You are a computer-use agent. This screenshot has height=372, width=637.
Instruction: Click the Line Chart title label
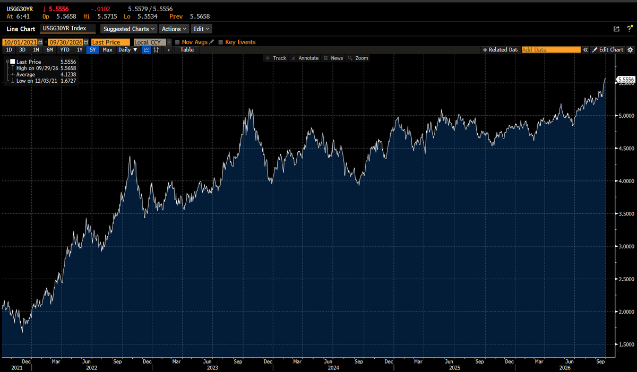click(x=21, y=29)
